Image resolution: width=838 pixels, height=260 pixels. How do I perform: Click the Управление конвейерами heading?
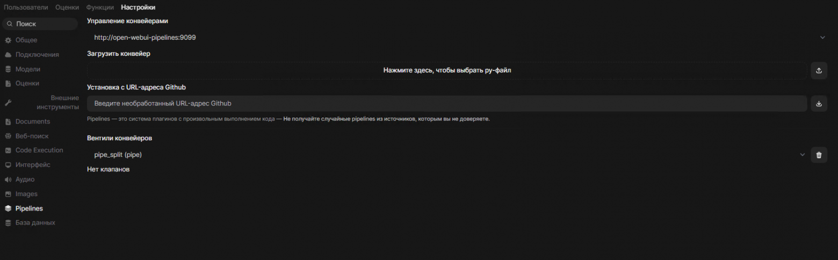click(x=127, y=21)
